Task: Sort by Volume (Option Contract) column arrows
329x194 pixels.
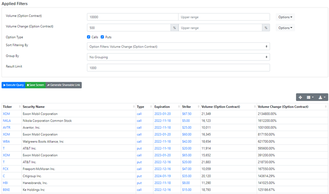Action: (255, 107)
